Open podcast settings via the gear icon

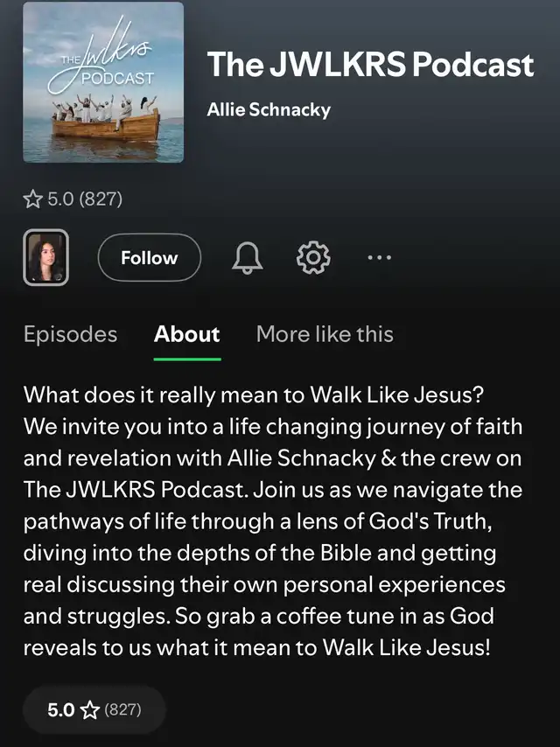point(312,258)
